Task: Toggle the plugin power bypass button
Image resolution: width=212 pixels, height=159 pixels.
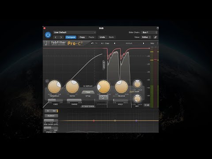Action: click(x=48, y=35)
